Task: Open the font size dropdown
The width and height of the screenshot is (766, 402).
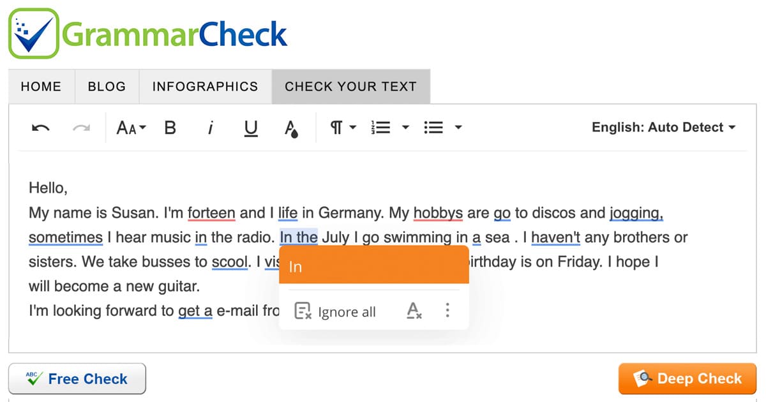Action: pos(130,128)
